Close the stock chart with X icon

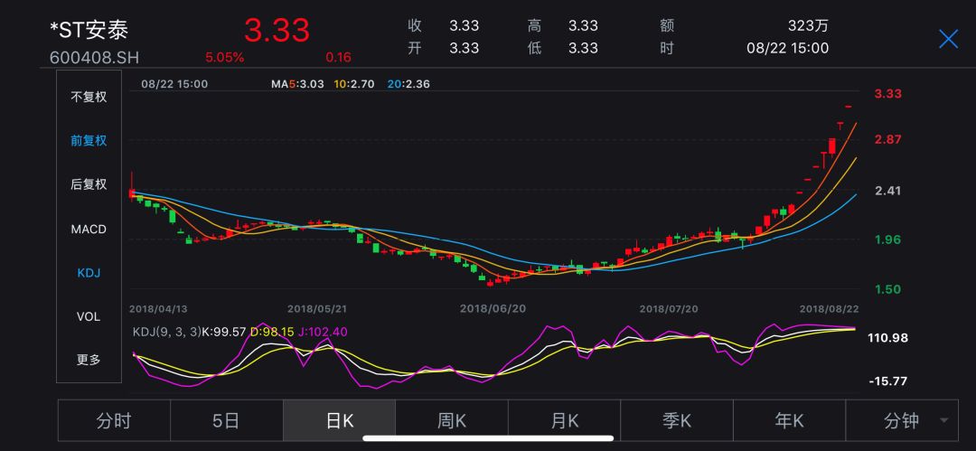pyautogui.click(x=948, y=39)
